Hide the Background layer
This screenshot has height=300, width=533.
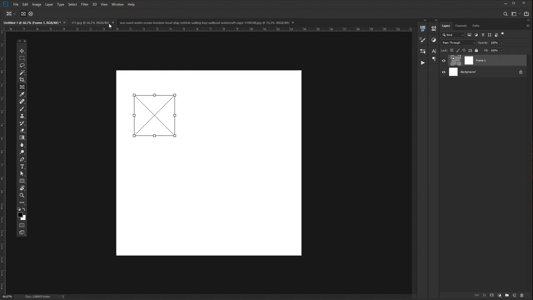tap(443, 72)
